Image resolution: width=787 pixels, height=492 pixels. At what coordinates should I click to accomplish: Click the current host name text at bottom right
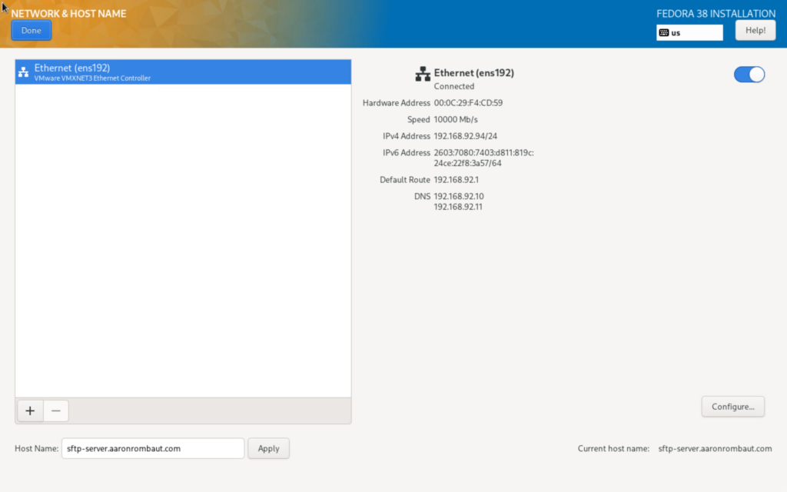(715, 449)
